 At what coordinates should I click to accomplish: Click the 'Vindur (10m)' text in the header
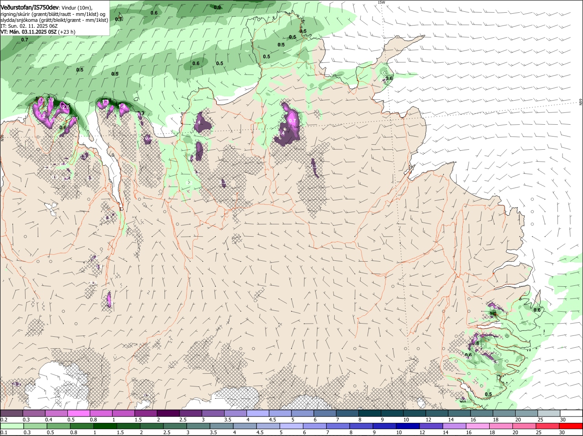click(x=77, y=8)
